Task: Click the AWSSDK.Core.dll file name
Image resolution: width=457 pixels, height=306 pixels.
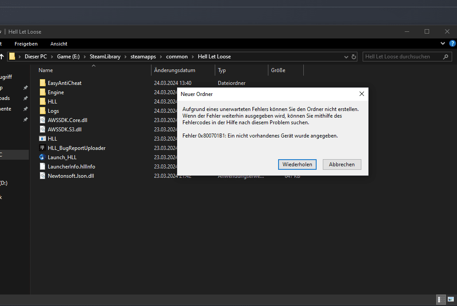Action: [68, 120]
